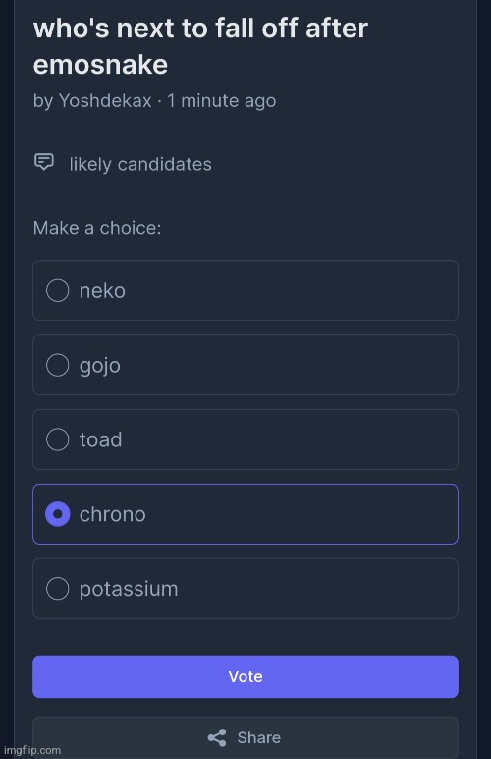491x759 pixels.
Task: Click the poll title text
Action: [x=200, y=46]
